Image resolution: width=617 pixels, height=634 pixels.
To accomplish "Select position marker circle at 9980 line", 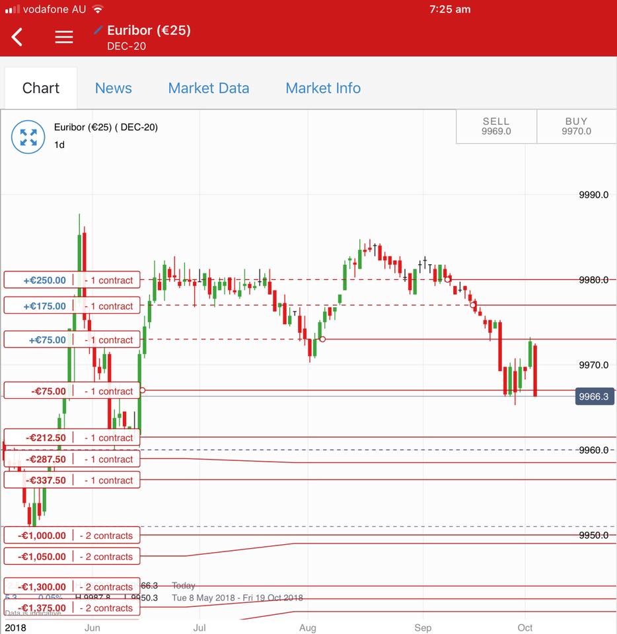I will coord(448,279).
